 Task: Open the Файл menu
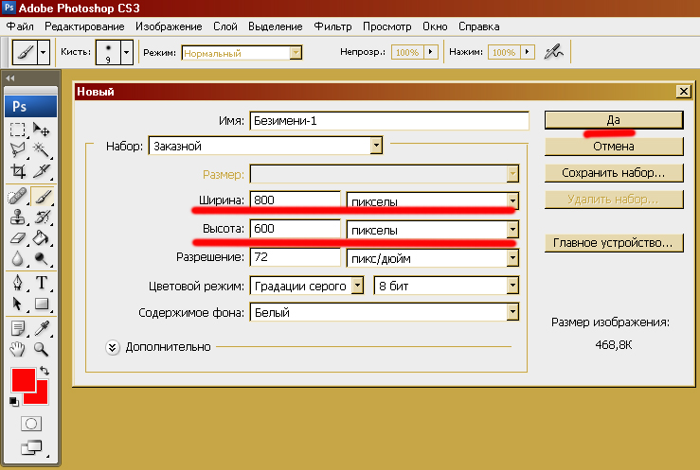[20, 26]
